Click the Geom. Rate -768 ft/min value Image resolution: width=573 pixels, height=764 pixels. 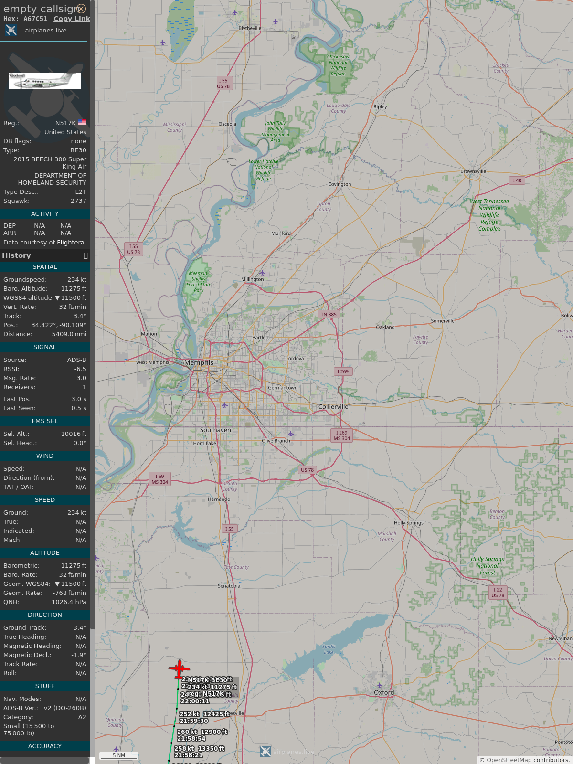[69, 593]
